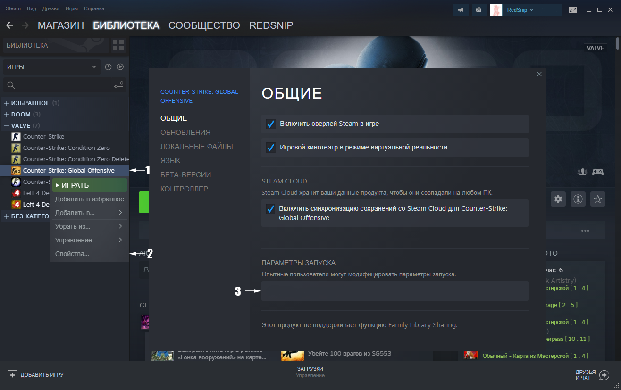The width and height of the screenshot is (621, 390).
Task: Open the Убрать из... submenu
Action: 89,226
